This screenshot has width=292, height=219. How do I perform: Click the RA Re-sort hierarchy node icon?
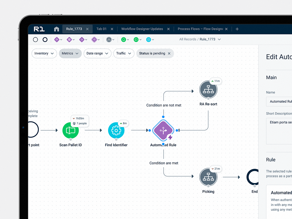coord(208,90)
